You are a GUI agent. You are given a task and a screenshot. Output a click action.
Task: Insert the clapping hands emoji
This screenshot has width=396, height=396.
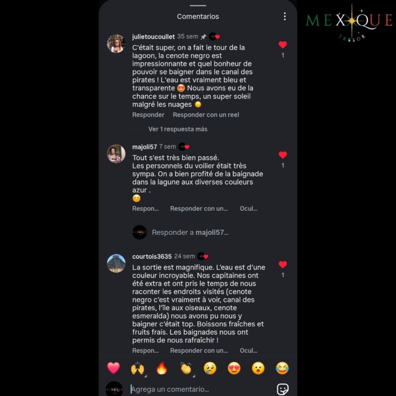pos(186,368)
